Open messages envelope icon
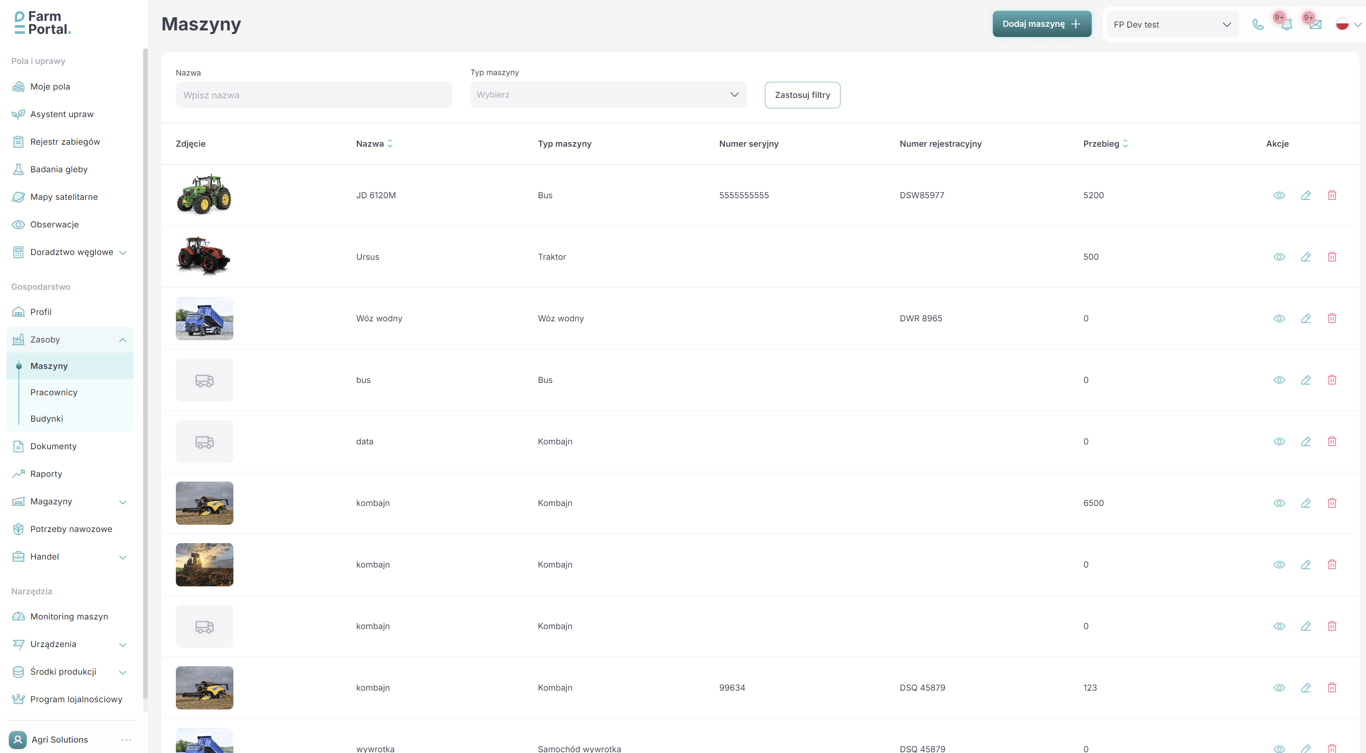The image size is (1366, 753). (1315, 24)
